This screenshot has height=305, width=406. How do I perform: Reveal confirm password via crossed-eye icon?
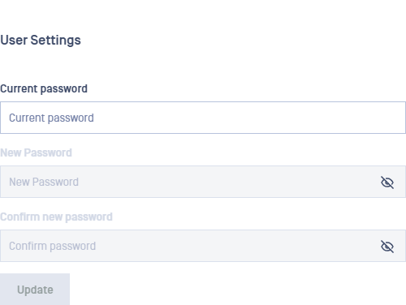point(387,247)
